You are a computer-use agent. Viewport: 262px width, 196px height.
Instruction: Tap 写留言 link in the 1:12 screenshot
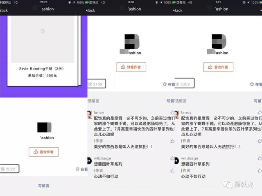pyautogui.click(x=257, y=101)
